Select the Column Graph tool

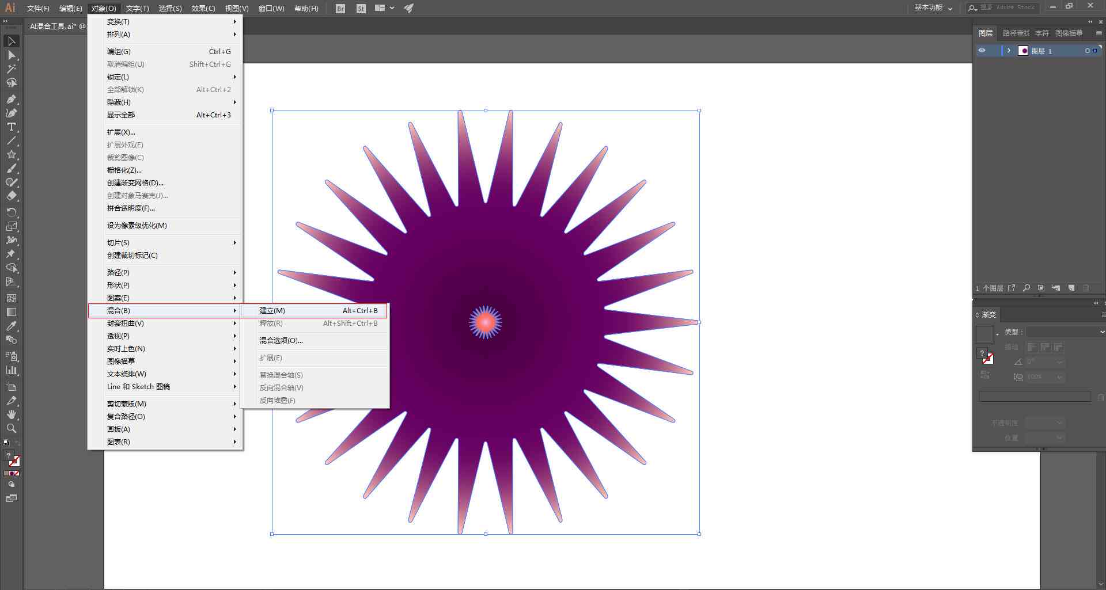11,370
